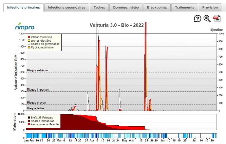Click the orange Mycélium primaire legend swatch
Image resolution: width=226 pixels, height=144 pixels.
29,47
